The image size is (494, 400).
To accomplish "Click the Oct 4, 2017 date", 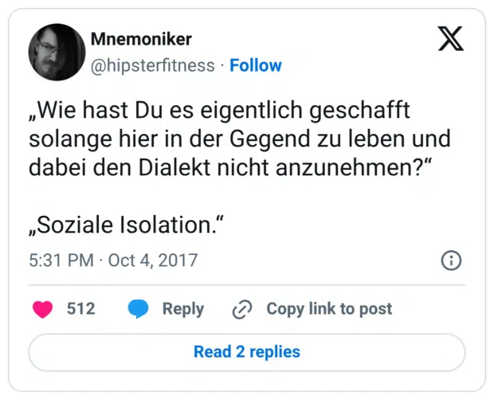I will (153, 261).
